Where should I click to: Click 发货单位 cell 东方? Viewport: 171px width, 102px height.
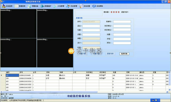click(x=92, y=78)
